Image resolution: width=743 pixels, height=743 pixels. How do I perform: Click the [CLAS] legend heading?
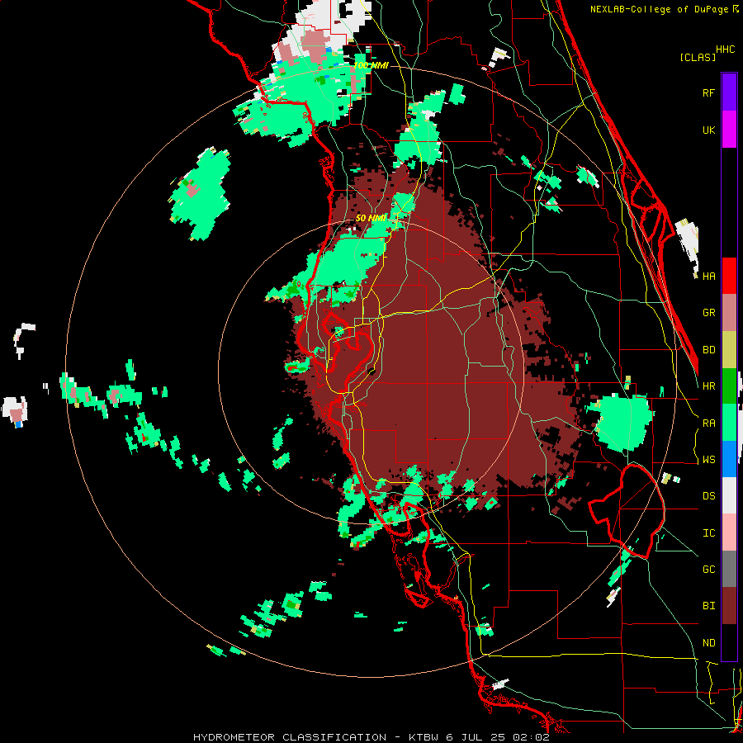click(x=698, y=57)
